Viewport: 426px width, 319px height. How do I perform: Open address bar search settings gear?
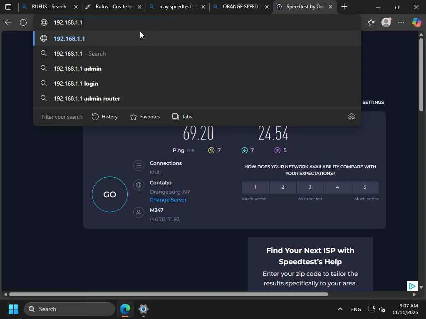[351, 117]
